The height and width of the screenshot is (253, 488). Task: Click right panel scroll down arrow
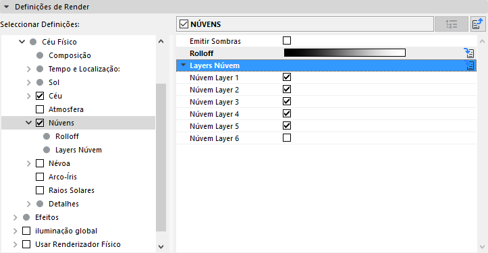(x=482, y=247)
